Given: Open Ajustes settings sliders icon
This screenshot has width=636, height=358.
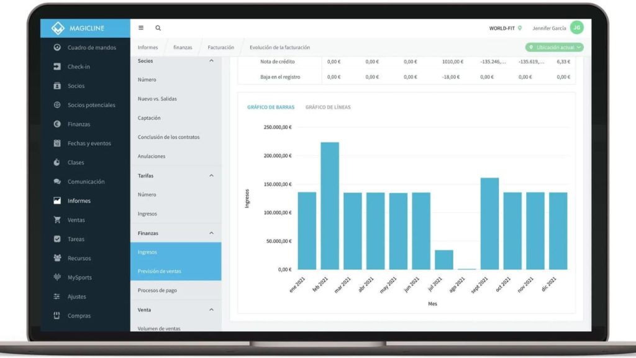Looking at the screenshot, I should [57, 296].
